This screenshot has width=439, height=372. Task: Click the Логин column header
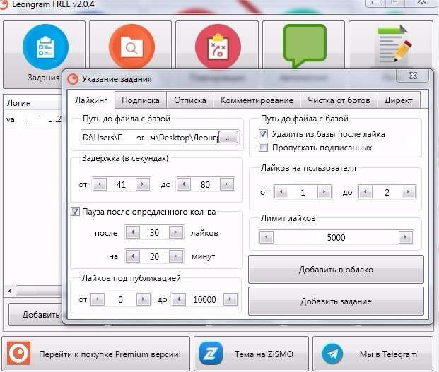[x=33, y=103]
